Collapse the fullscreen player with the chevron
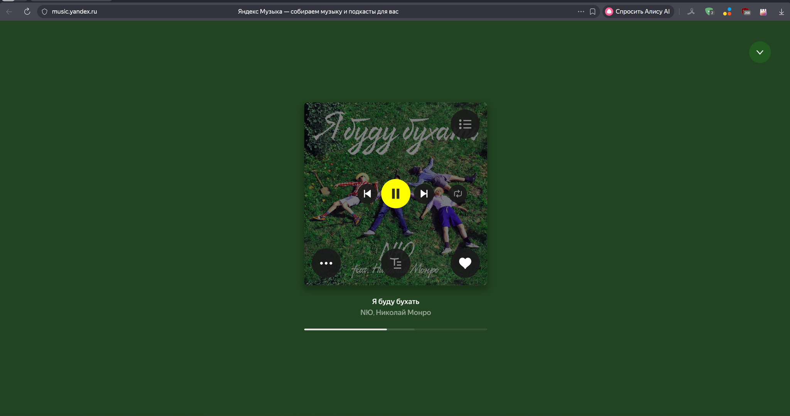The width and height of the screenshot is (790, 416). coord(760,52)
